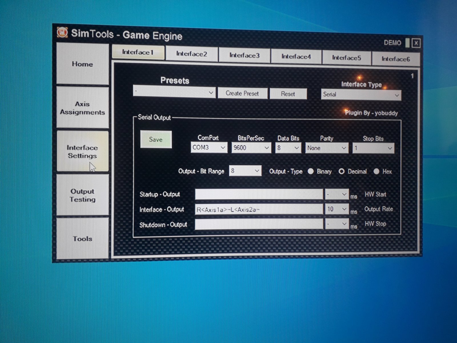Click the Create Preset button
The image size is (457, 343).
(x=242, y=93)
